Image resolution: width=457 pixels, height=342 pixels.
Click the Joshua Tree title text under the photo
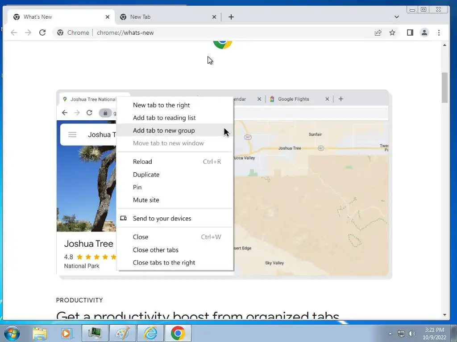(x=89, y=244)
